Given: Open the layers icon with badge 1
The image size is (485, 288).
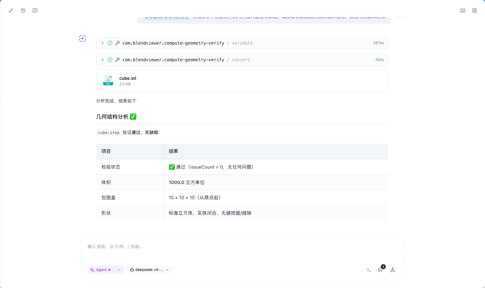Looking at the screenshot, I should 381,269.
